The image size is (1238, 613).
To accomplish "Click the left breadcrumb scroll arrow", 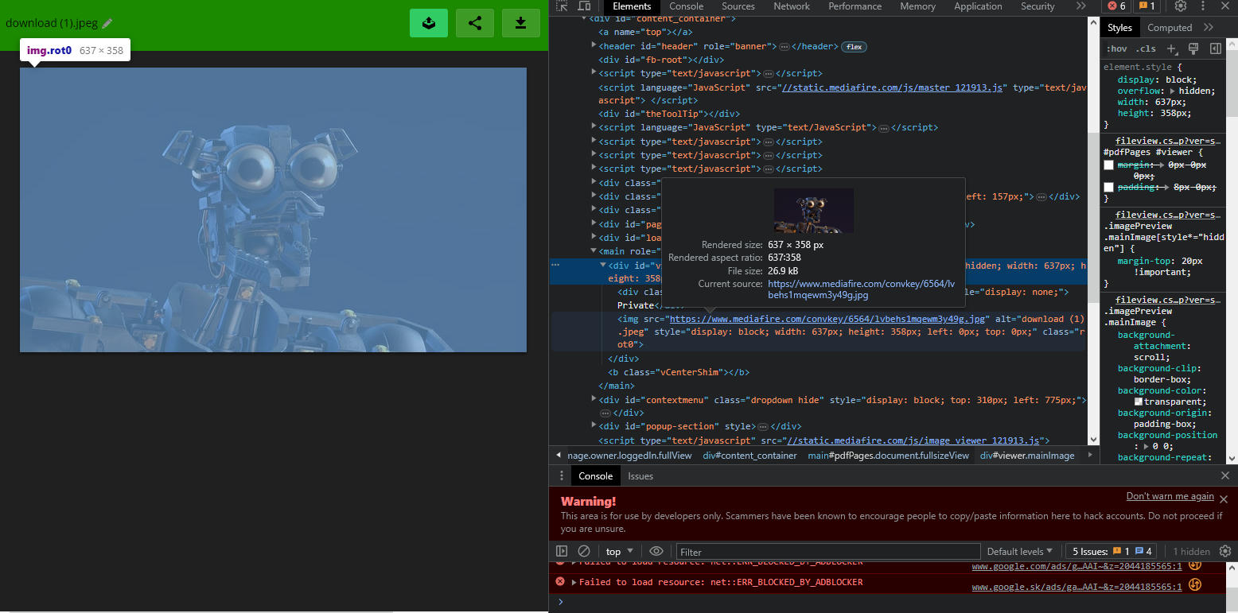I will 558,456.
